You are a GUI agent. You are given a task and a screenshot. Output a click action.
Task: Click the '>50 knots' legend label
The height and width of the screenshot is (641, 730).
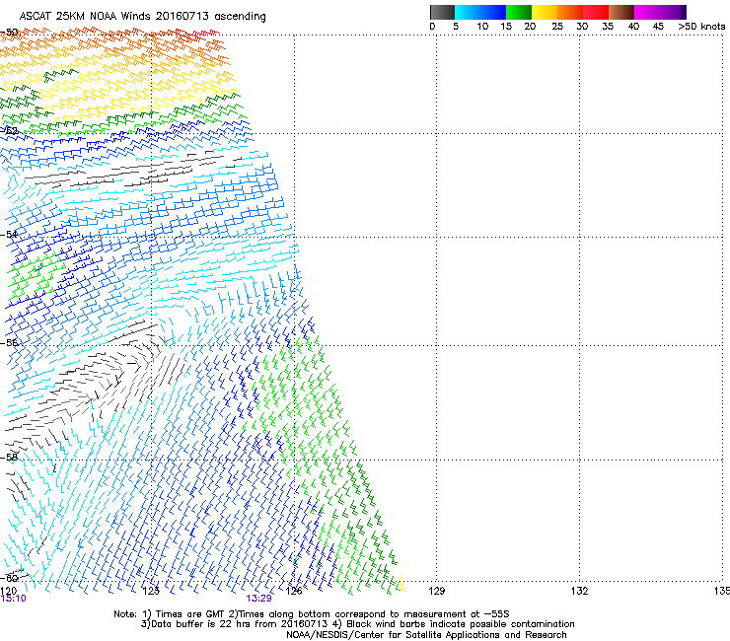[701, 27]
